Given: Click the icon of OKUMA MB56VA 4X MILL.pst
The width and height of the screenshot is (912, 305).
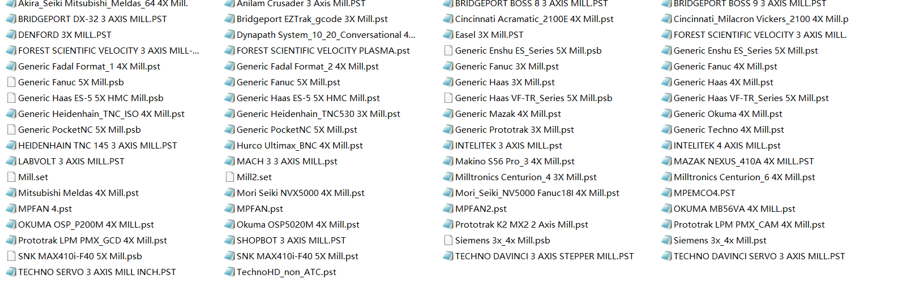Looking at the screenshot, I should click(x=666, y=208).
